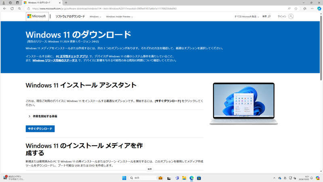Close the Windows 11 download tab

[x=60, y=3]
